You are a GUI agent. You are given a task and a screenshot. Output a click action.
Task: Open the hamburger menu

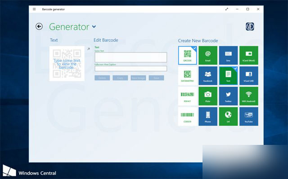(x=34, y=9)
